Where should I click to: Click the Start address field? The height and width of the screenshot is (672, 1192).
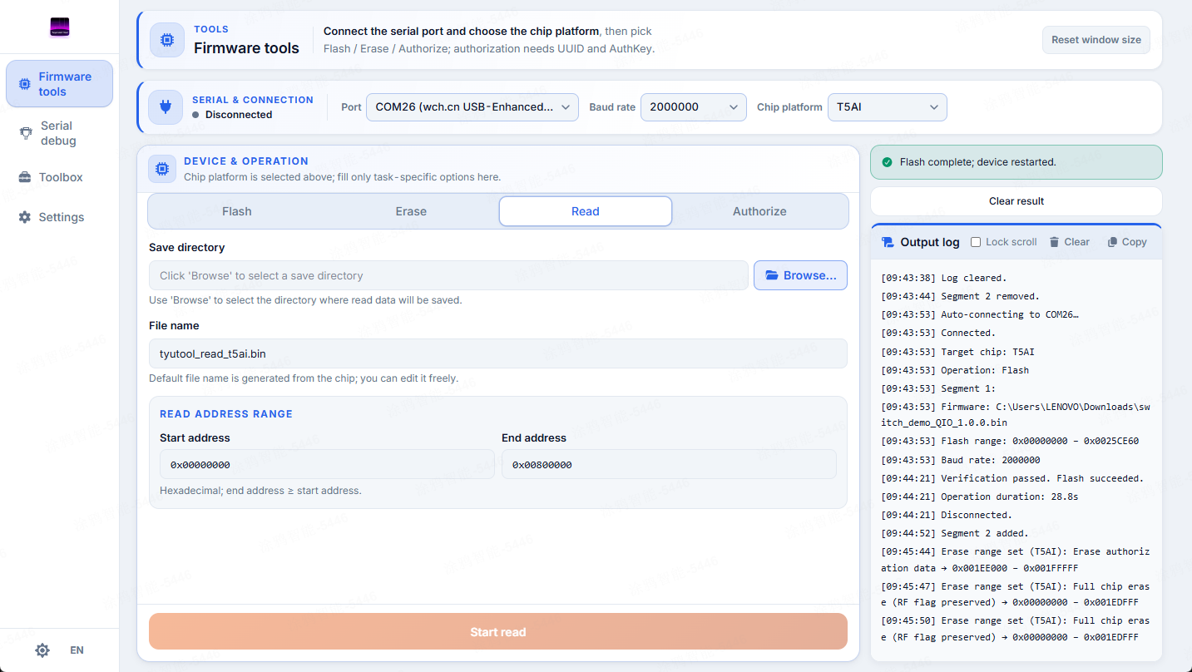(x=327, y=465)
